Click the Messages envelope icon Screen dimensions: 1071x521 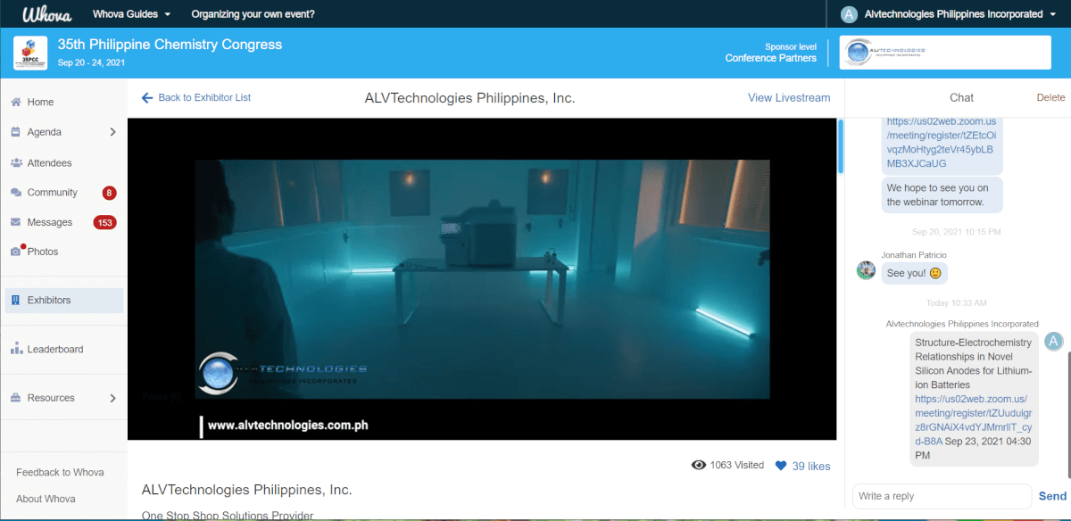coord(16,222)
